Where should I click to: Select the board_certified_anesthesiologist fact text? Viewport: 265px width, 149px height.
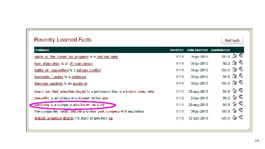tap(95, 91)
